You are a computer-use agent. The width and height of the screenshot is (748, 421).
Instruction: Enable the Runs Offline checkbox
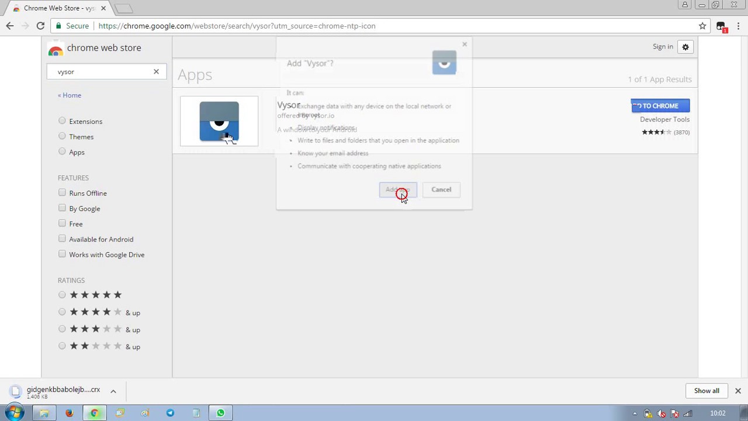(x=62, y=192)
